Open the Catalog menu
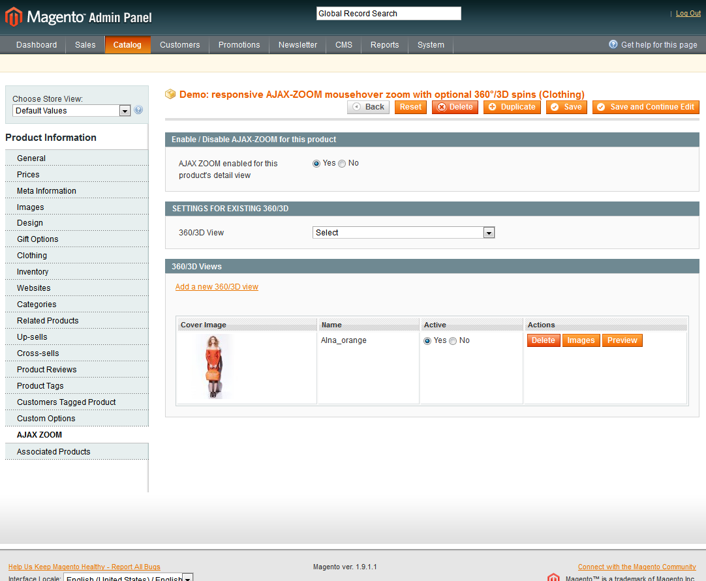706x581 pixels. (127, 44)
